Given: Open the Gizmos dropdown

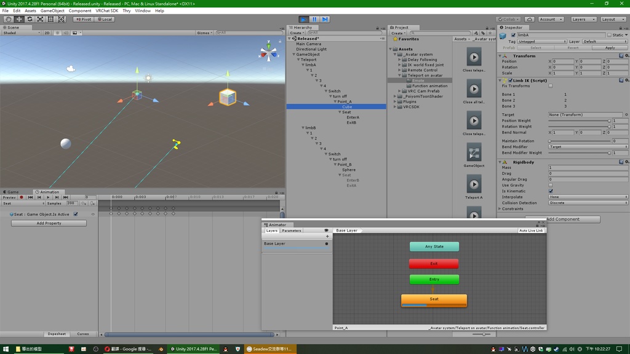Looking at the screenshot, I should point(204,33).
